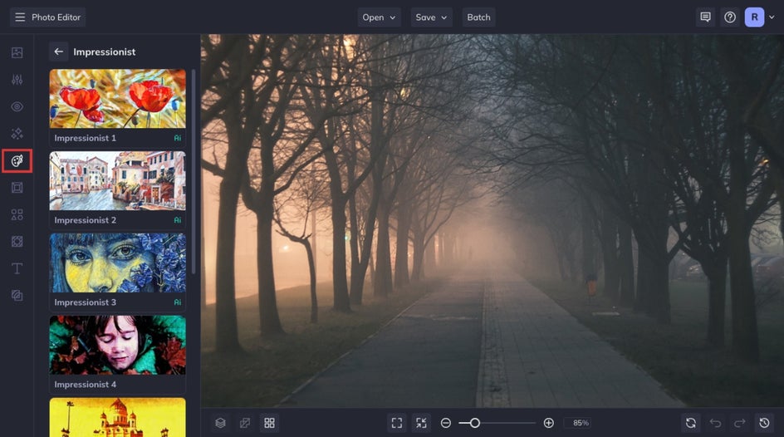784x437 pixels.
Task: Click the compare before/after icon
Action: click(x=245, y=423)
